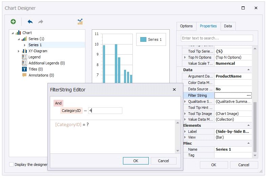
Task: Toggle the Display the designer checkbox
Action: tap(12, 165)
